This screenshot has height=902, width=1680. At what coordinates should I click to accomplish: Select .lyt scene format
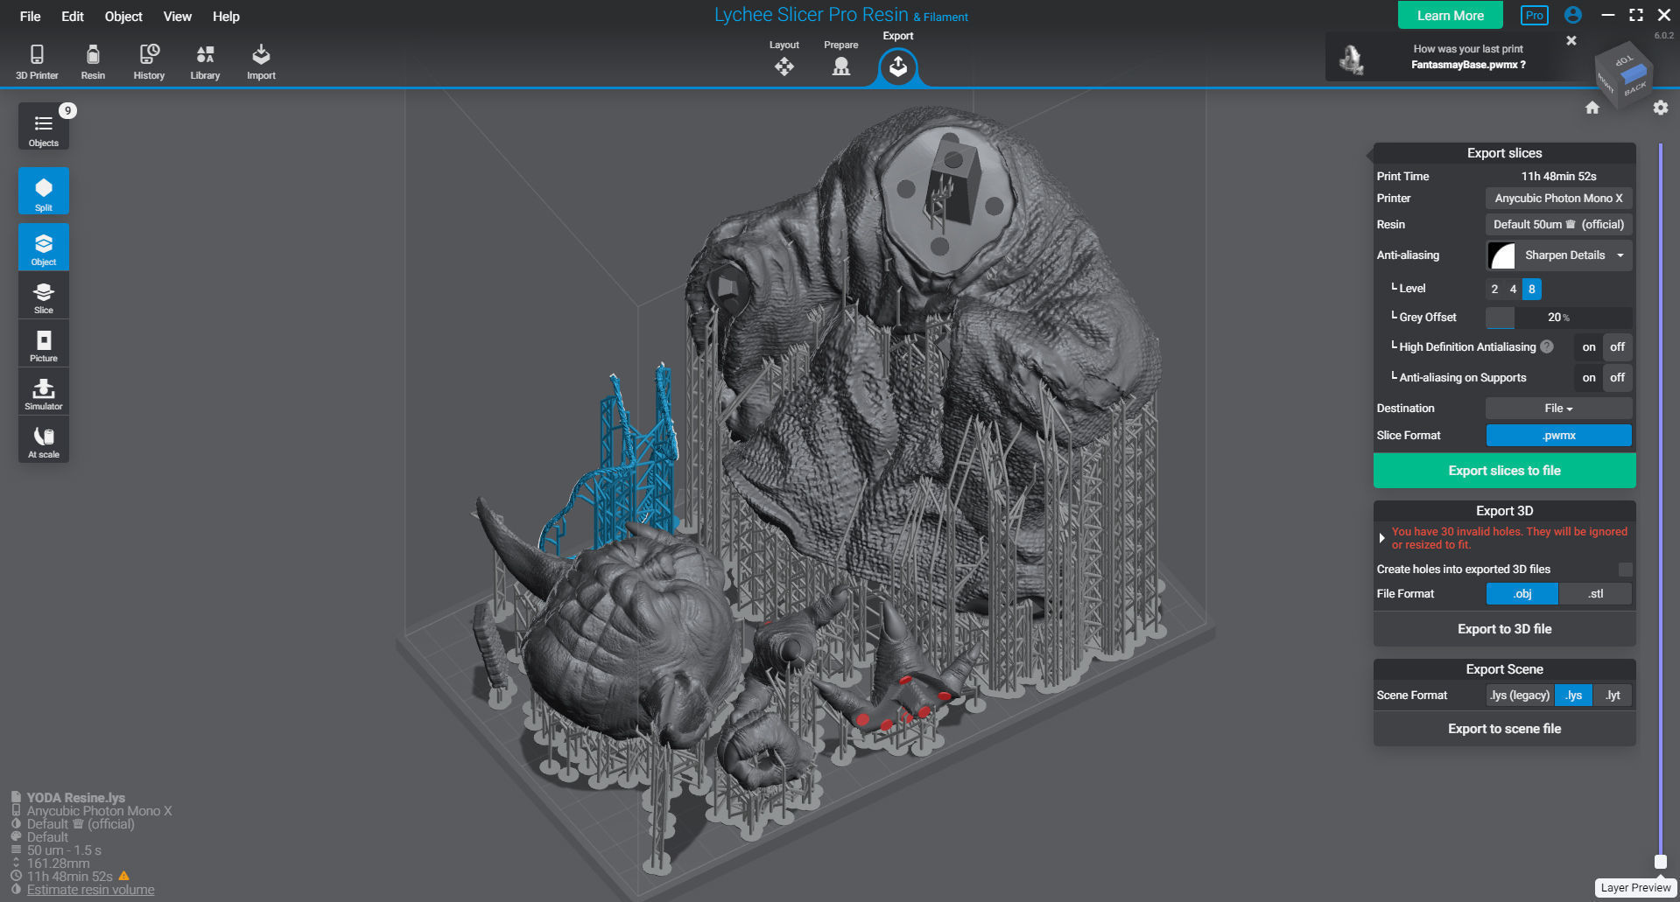click(x=1613, y=696)
